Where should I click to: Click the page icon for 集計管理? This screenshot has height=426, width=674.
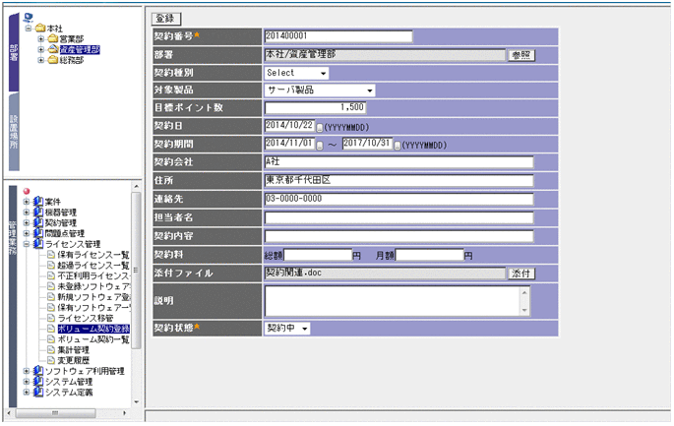[51, 349]
